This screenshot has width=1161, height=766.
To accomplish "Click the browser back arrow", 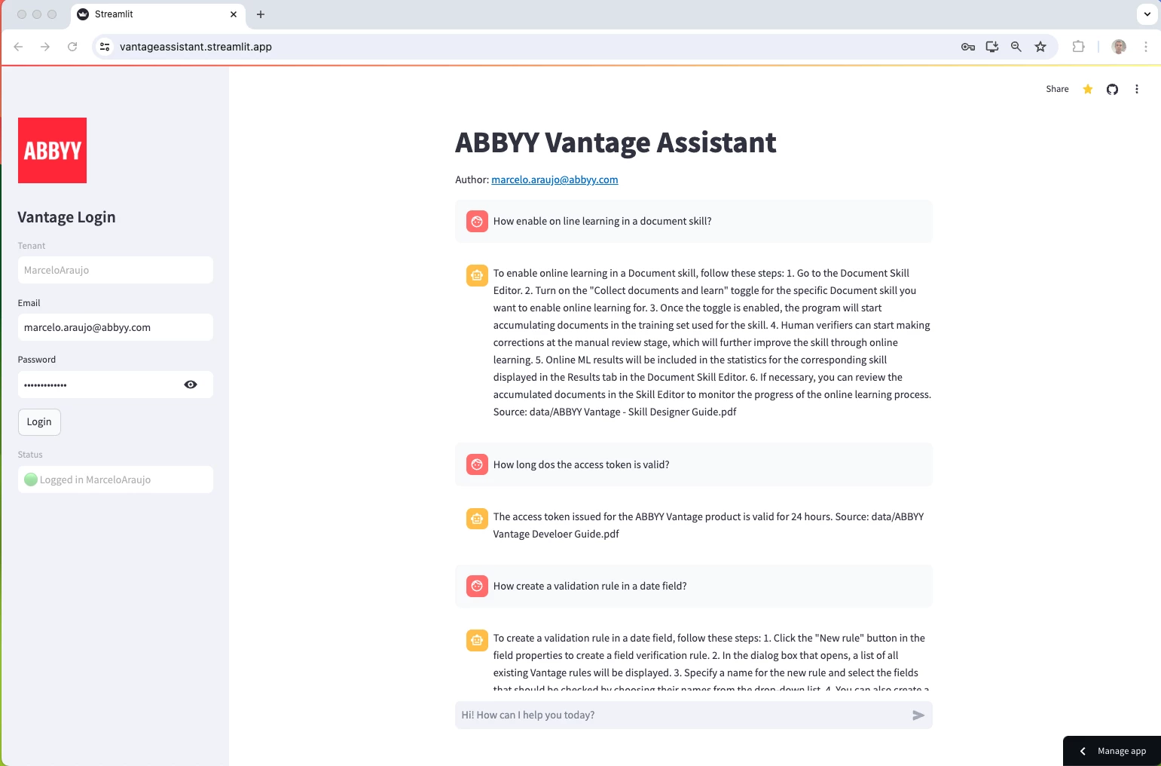I will pyautogui.click(x=18, y=47).
